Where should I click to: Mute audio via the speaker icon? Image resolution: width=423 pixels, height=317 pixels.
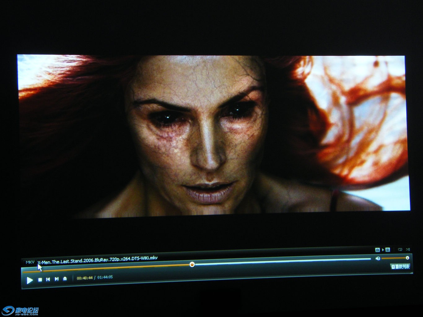378,258
